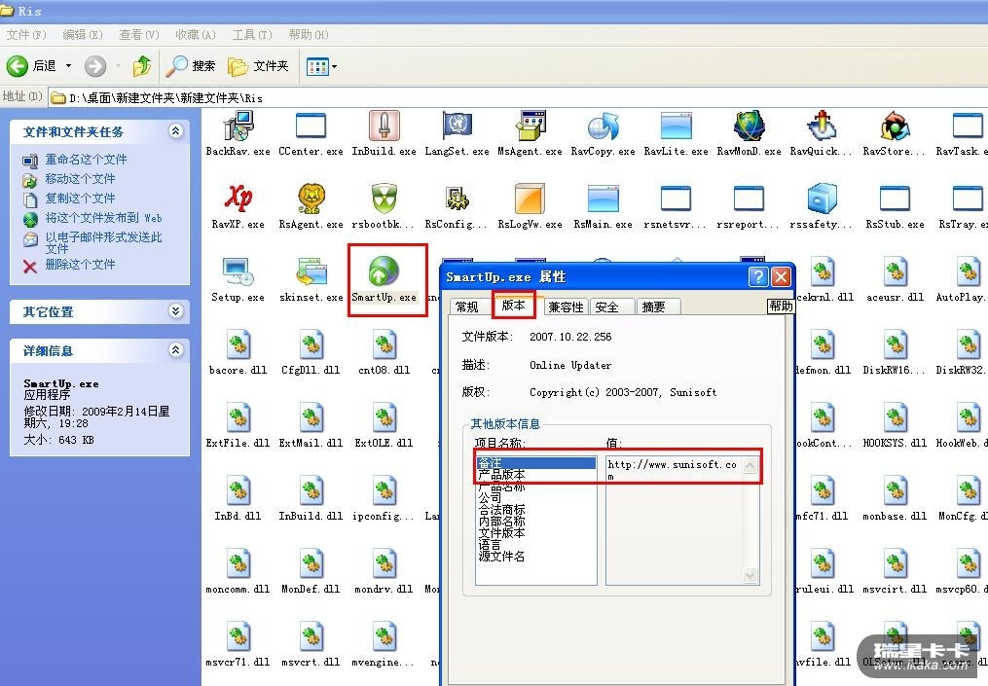Select the RavXP.exe icon

coord(238,198)
